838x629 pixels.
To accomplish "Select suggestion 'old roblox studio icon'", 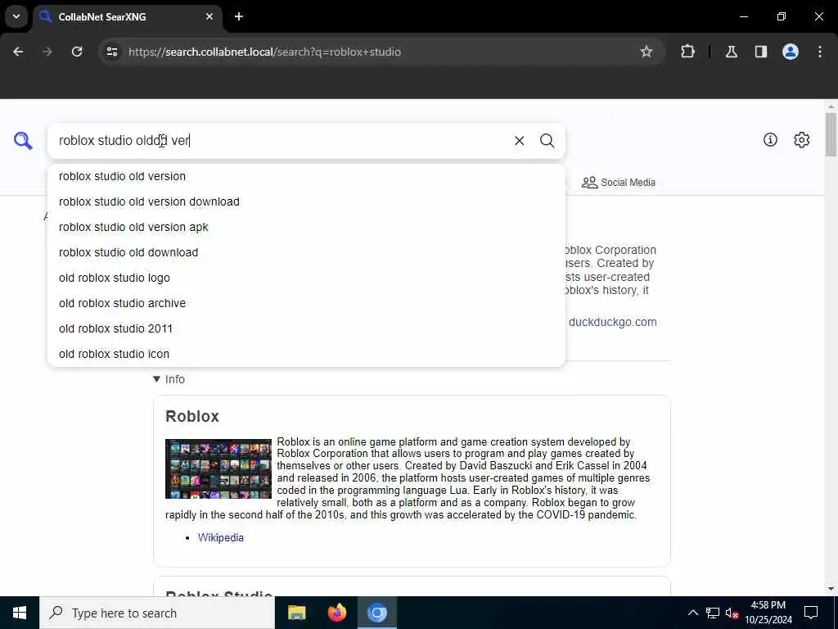I will [306, 354].
